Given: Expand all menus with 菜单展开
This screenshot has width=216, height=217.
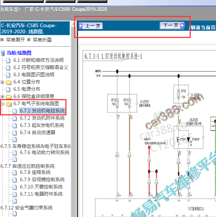Looking at the screenshot, I should [x=16, y=40].
